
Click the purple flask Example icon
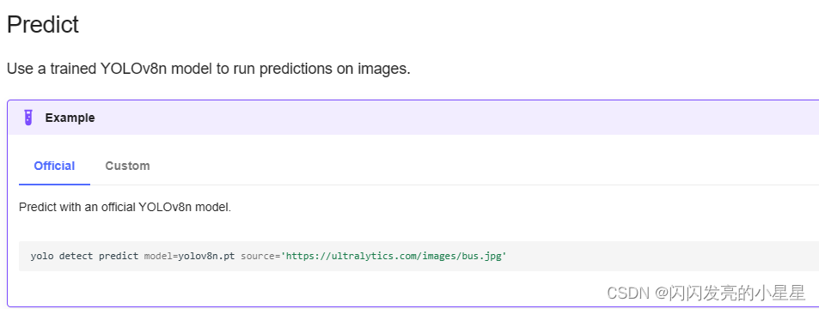28,118
